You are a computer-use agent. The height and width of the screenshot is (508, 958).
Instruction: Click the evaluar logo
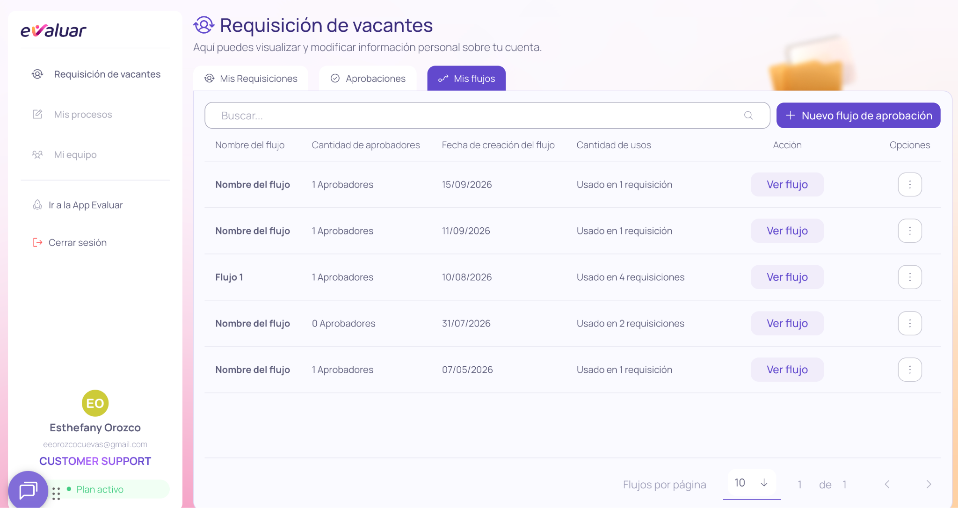pos(53,30)
